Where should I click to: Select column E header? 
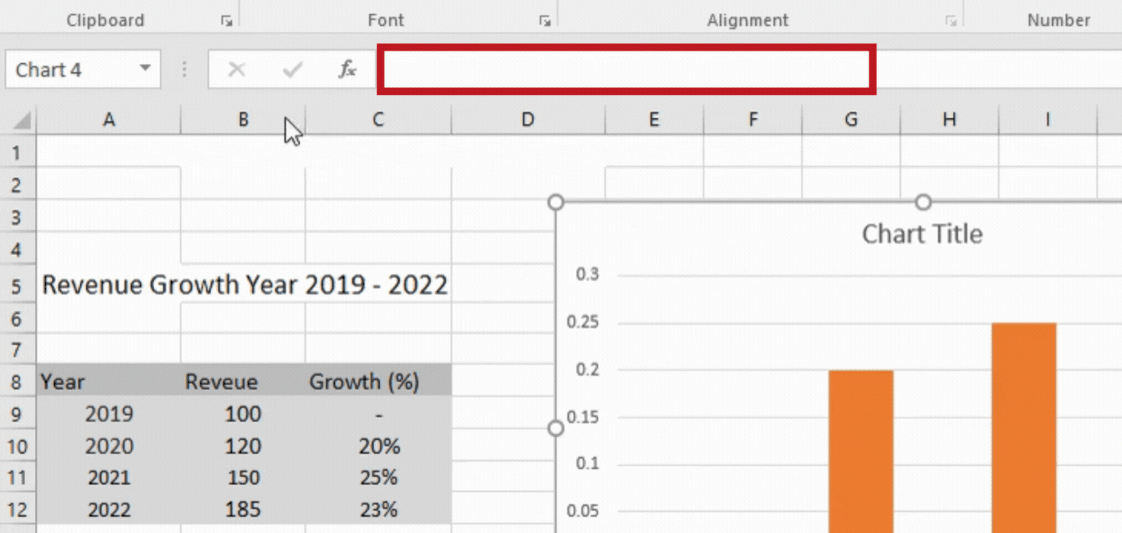pyautogui.click(x=654, y=120)
